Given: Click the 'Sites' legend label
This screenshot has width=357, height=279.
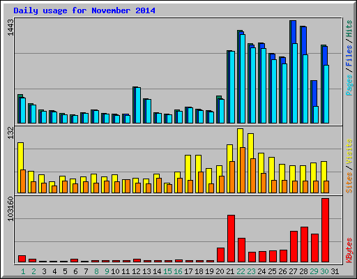Looking at the screenshot, I should [x=349, y=183].
